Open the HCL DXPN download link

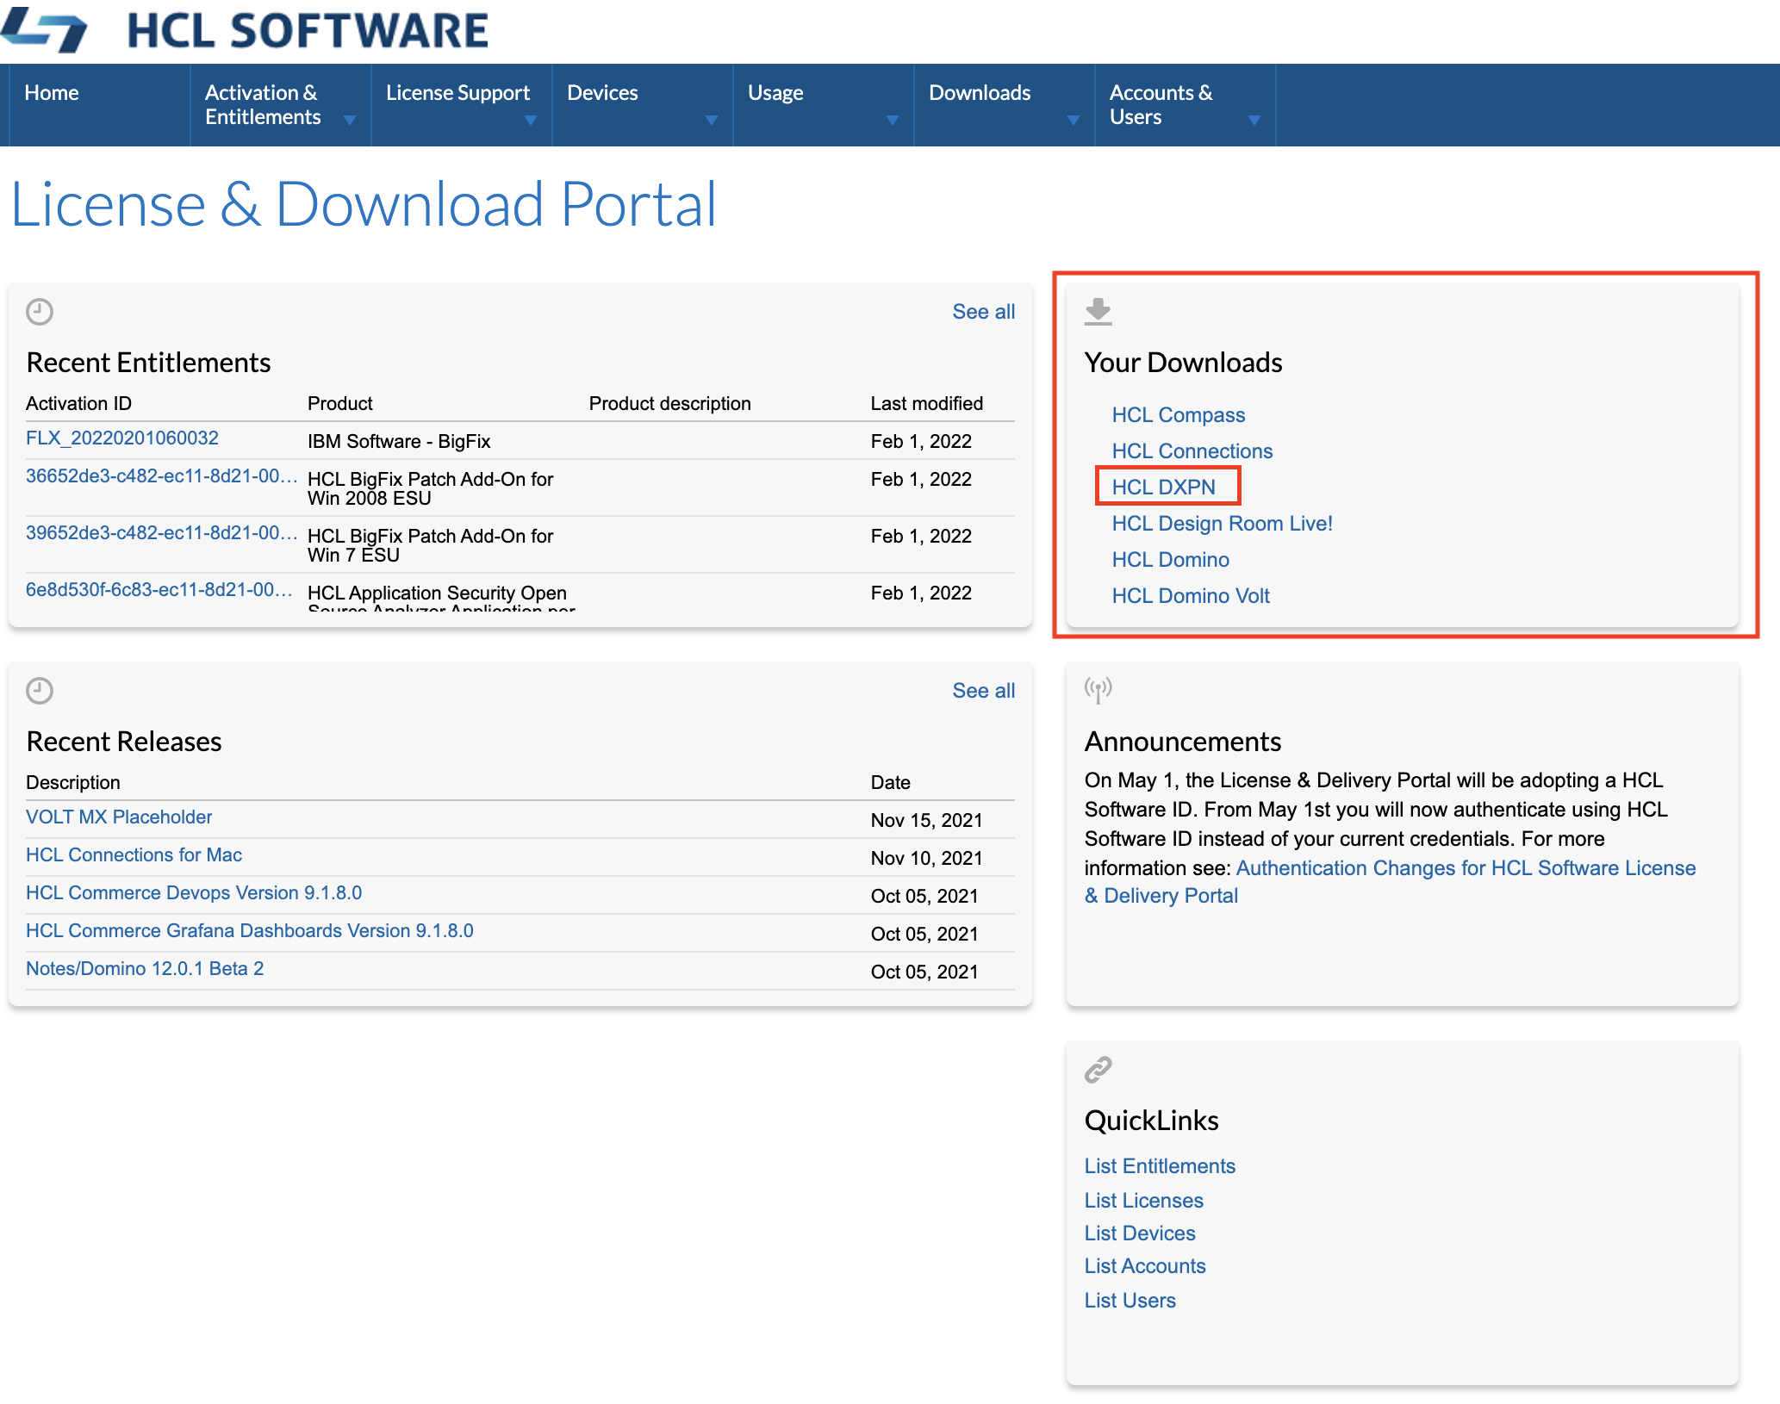pyautogui.click(x=1165, y=487)
